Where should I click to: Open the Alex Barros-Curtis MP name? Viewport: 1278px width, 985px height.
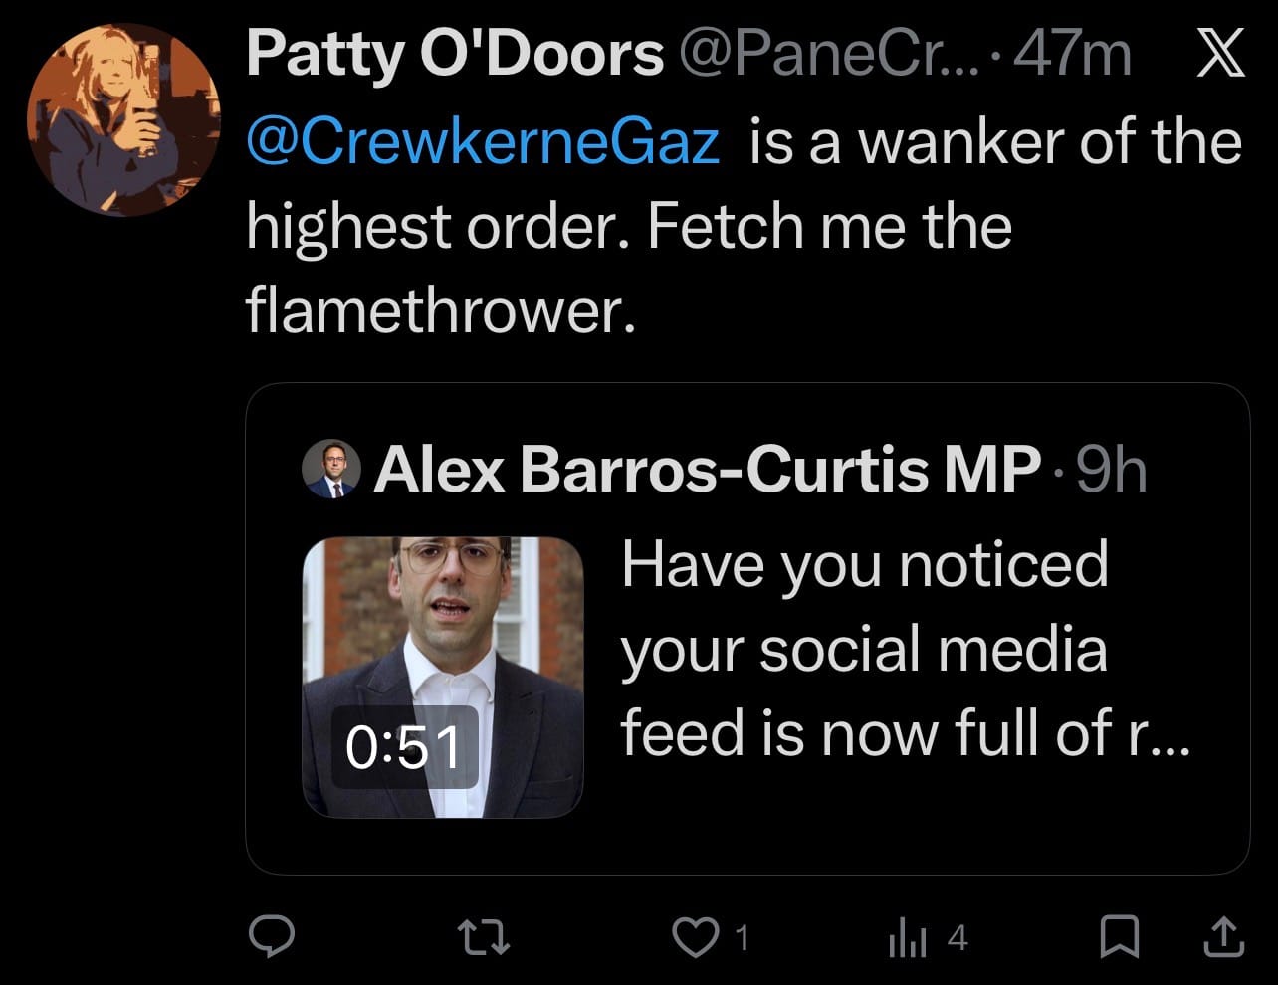click(707, 469)
